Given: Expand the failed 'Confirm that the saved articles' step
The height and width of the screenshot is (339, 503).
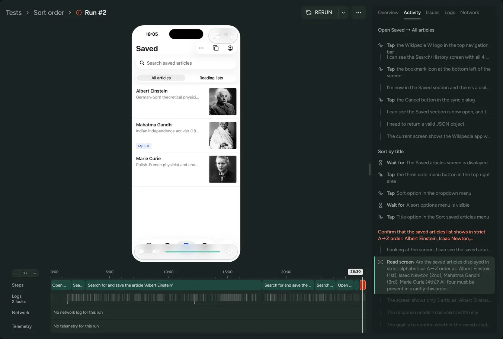Looking at the screenshot, I should pos(432,235).
